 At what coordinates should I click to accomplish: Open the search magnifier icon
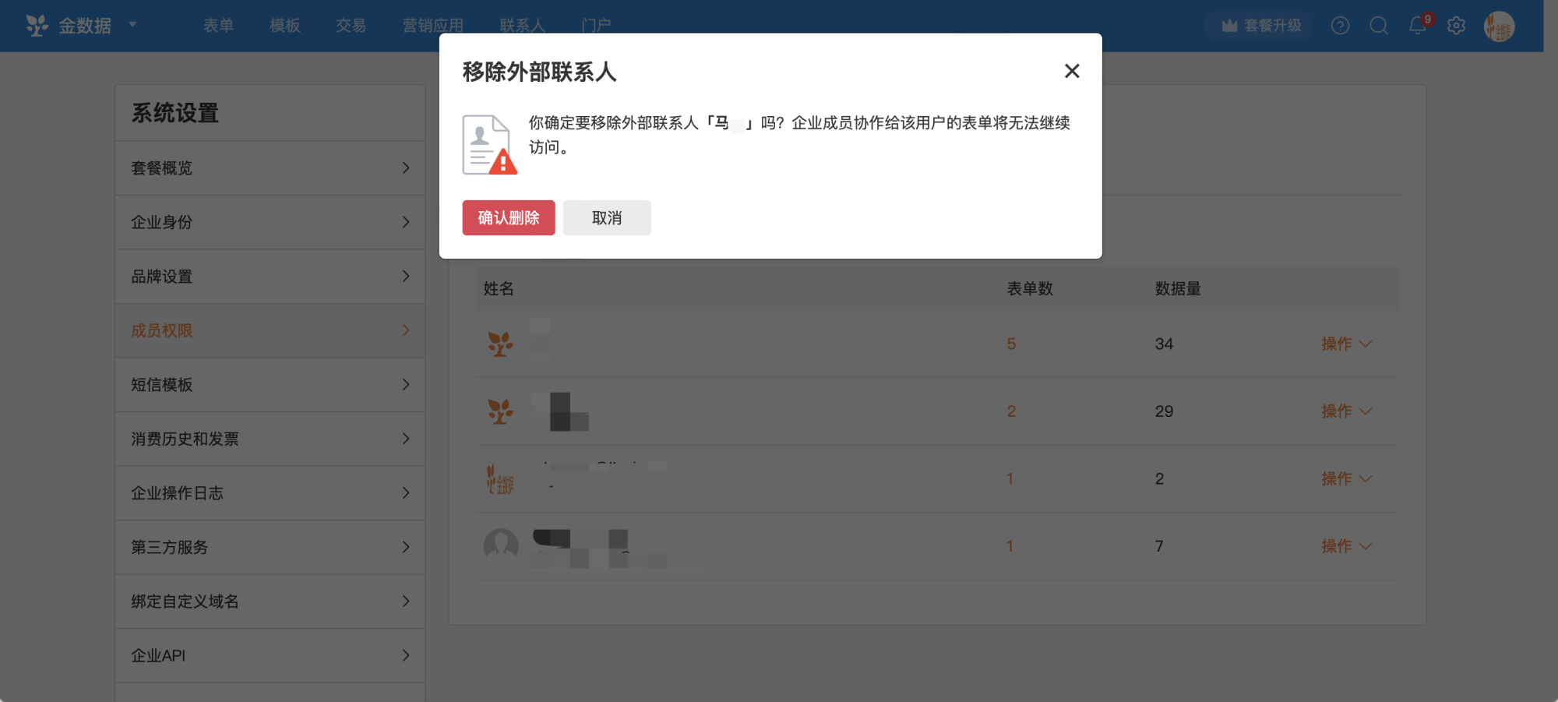click(x=1379, y=26)
